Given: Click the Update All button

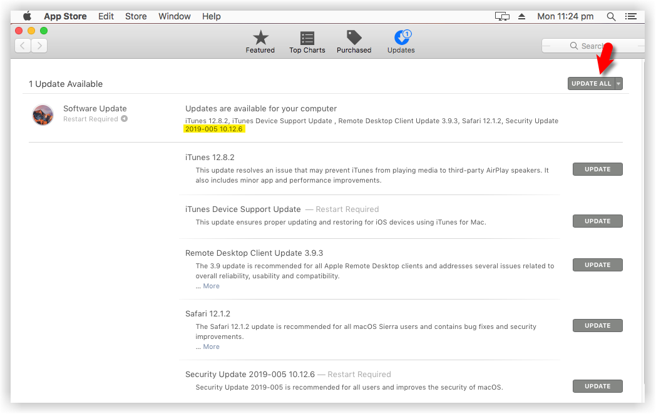Looking at the screenshot, I should click(x=591, y=84).
